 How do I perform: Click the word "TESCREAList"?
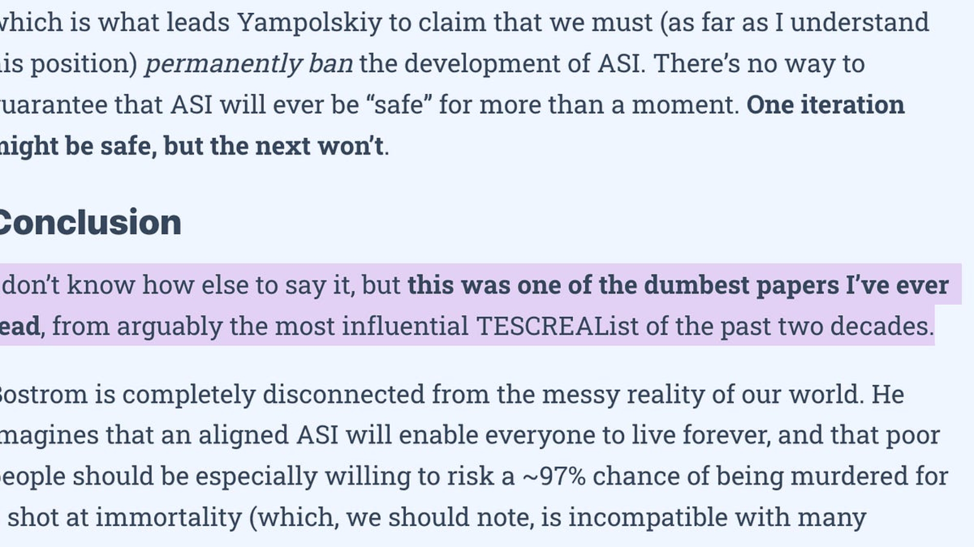557,326
